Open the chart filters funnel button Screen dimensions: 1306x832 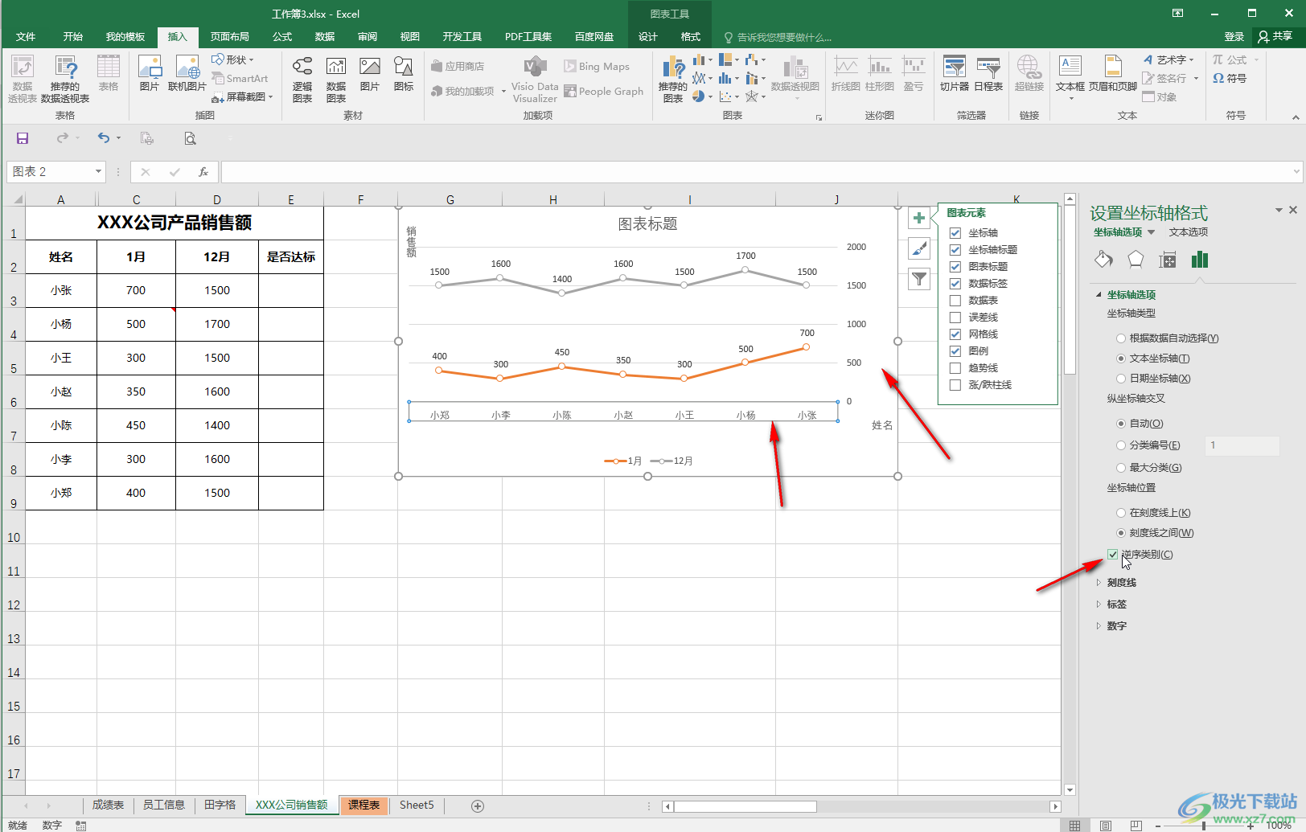click(919, 279)
